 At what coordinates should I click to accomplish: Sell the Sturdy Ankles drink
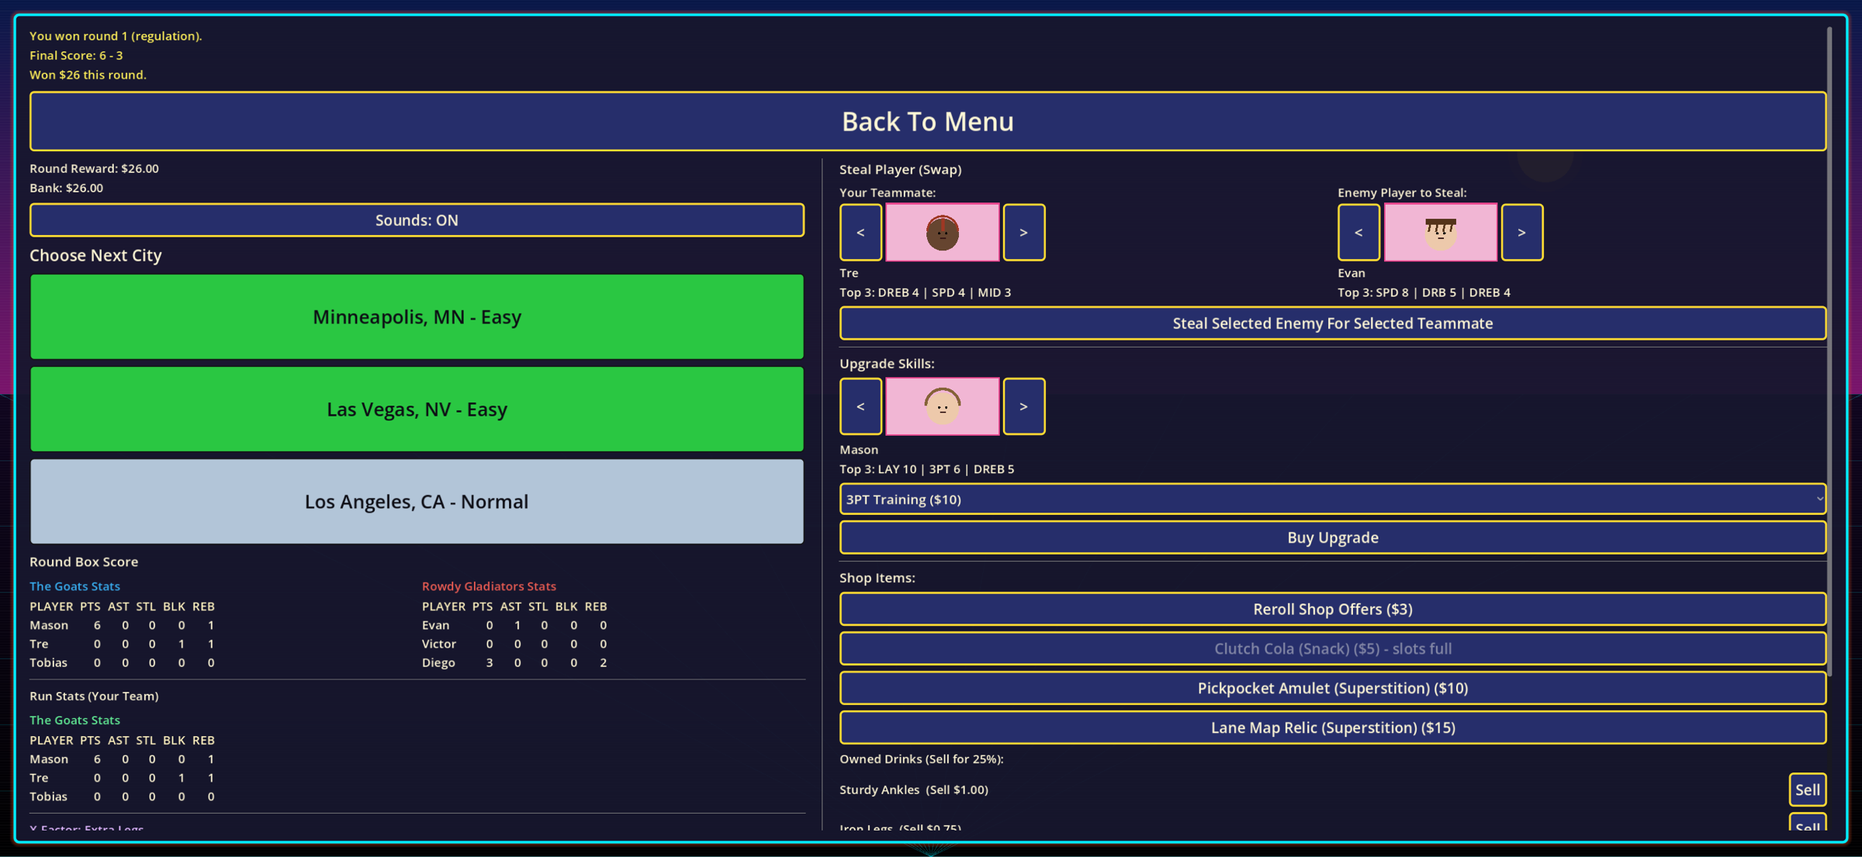click(x=1808, y=790)
